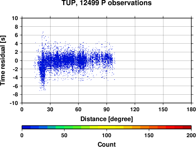Pick the yellow segment of colorbar
This screenshot has height=147, width=196.
pyautogui.click(x=107, y=127)
